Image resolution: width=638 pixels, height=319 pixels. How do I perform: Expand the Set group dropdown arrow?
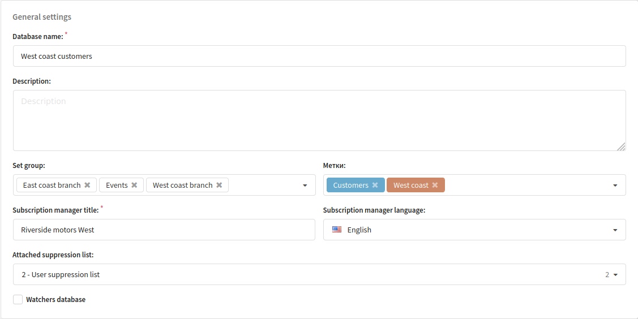pyautogui.click(x=305, y=186)
